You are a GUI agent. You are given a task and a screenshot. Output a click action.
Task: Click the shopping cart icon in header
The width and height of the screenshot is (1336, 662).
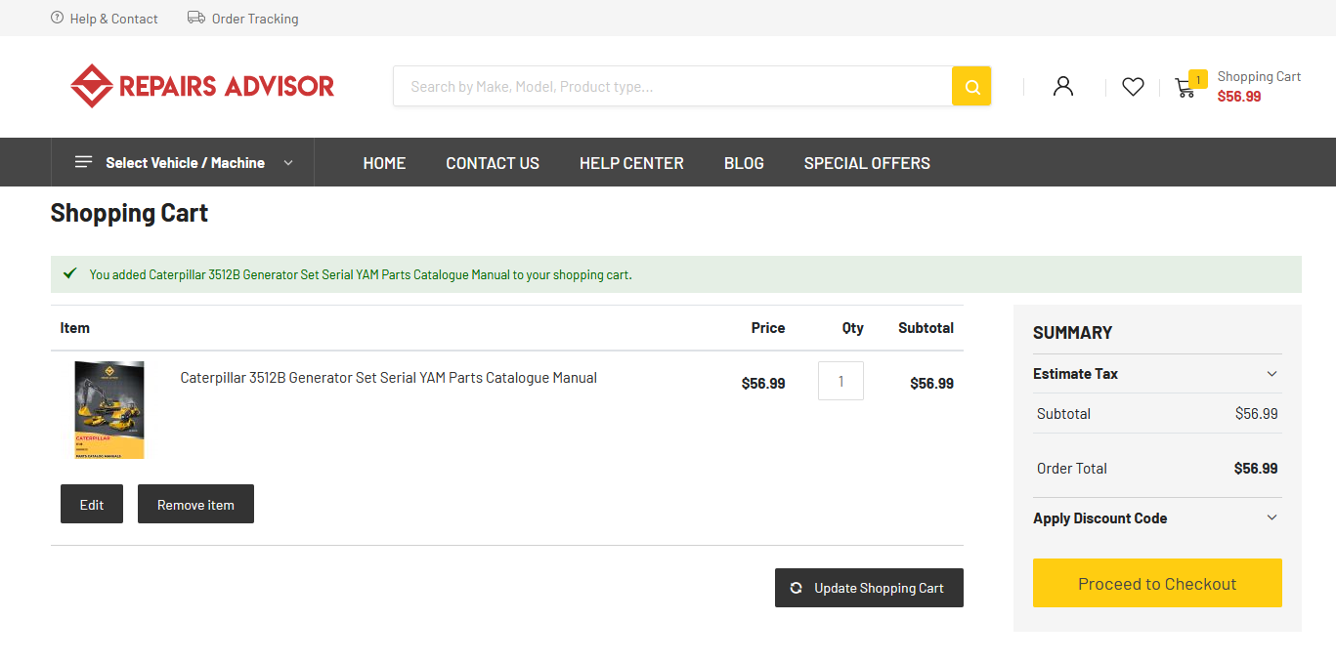1185,88
